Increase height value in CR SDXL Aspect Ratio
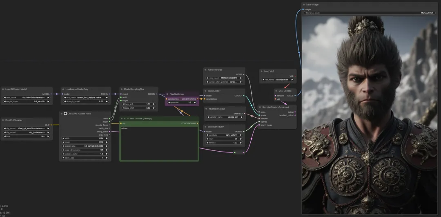Image resolution: width=441 pixels, height=217 pixels. [107, 142]
